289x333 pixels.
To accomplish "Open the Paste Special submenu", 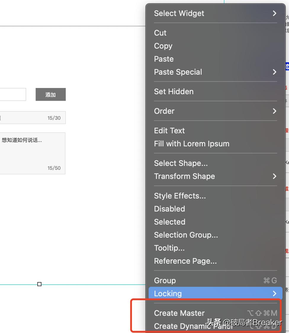I will [275, 72].
